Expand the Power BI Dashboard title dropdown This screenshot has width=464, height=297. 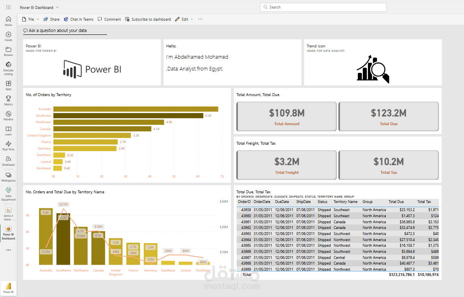click(x=57, y=7)
